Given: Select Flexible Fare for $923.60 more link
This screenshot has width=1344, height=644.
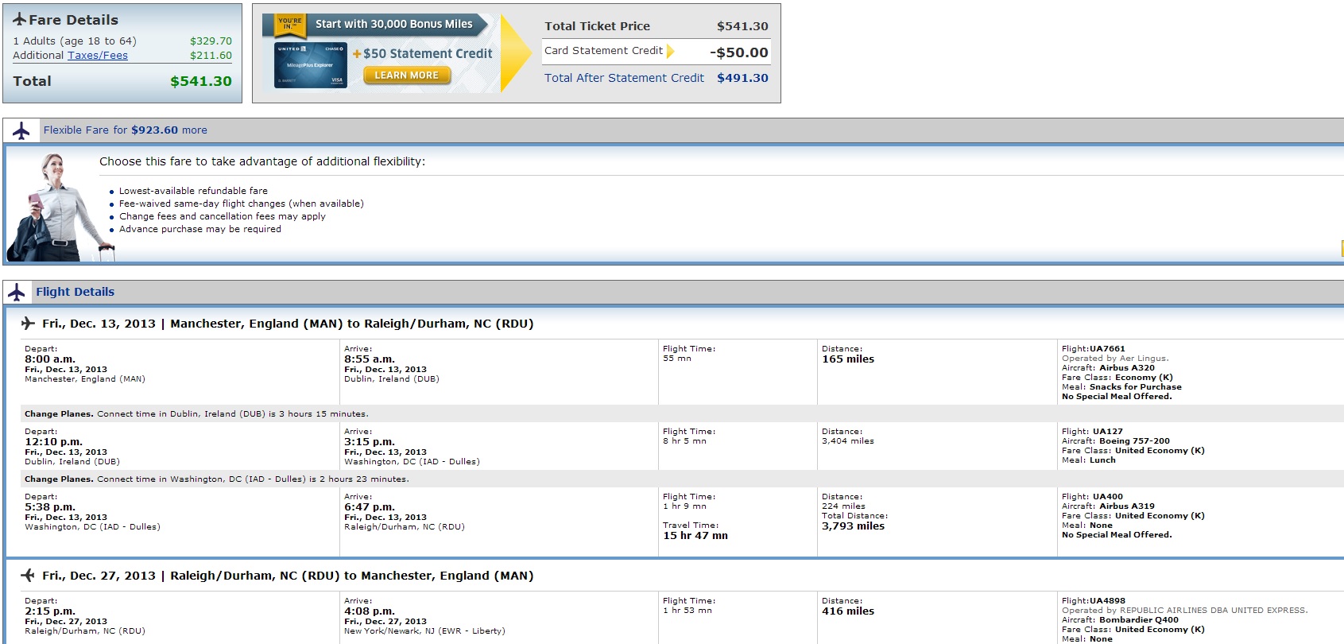Looking at the screenshot, I should [x=126, y=130].
